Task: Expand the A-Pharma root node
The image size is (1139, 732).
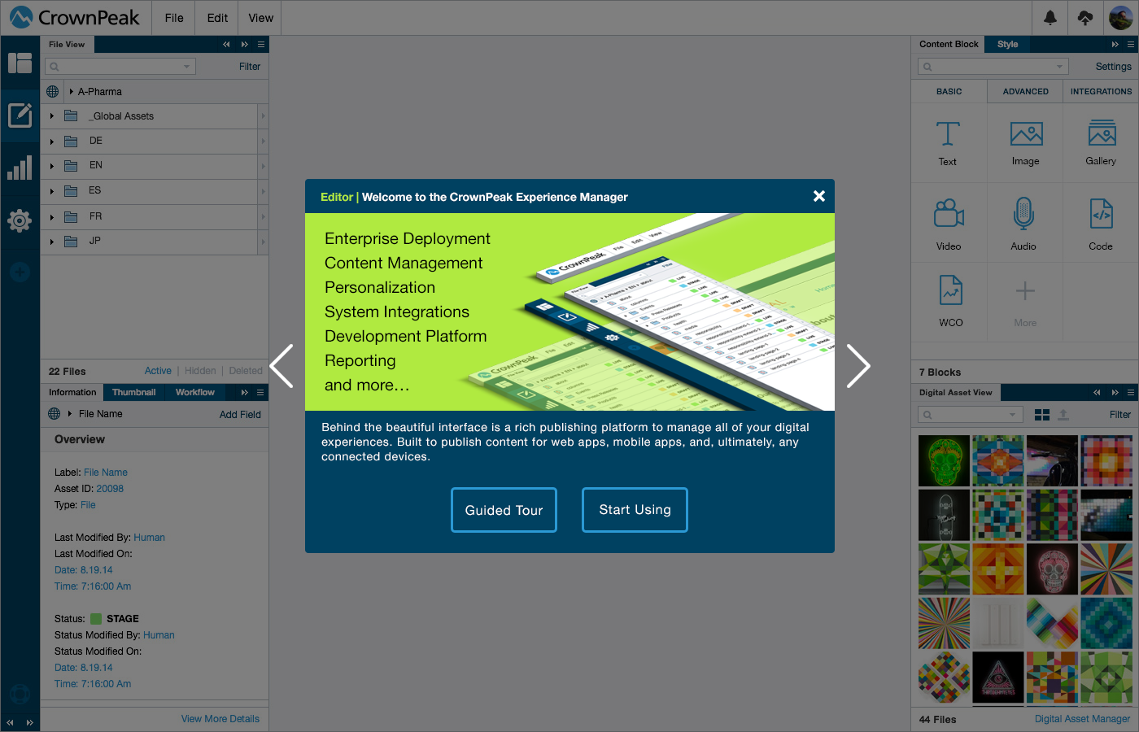Action: tap(72, 92)
